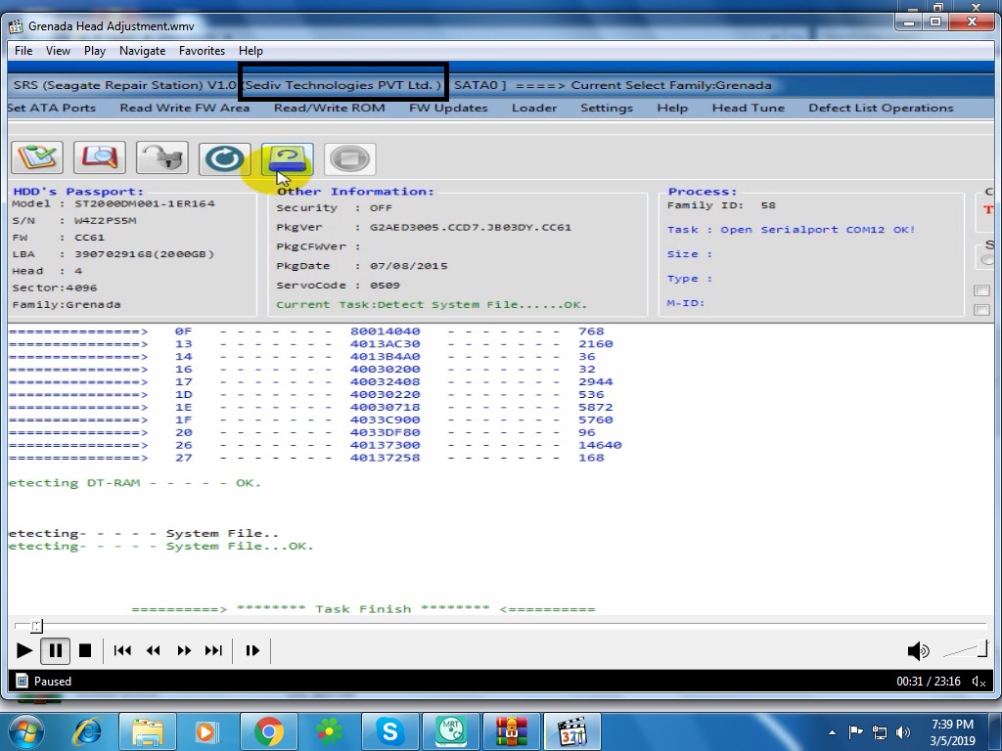Open the File menu
Image resolution: width=1002 pixels, height=751 pixels.
(x=23, y=51)
